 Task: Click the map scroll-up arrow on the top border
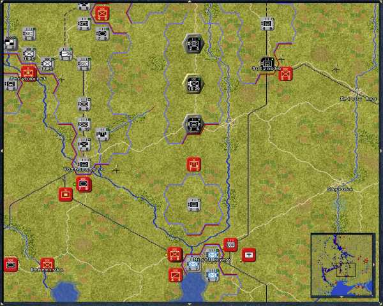point(190,1)
